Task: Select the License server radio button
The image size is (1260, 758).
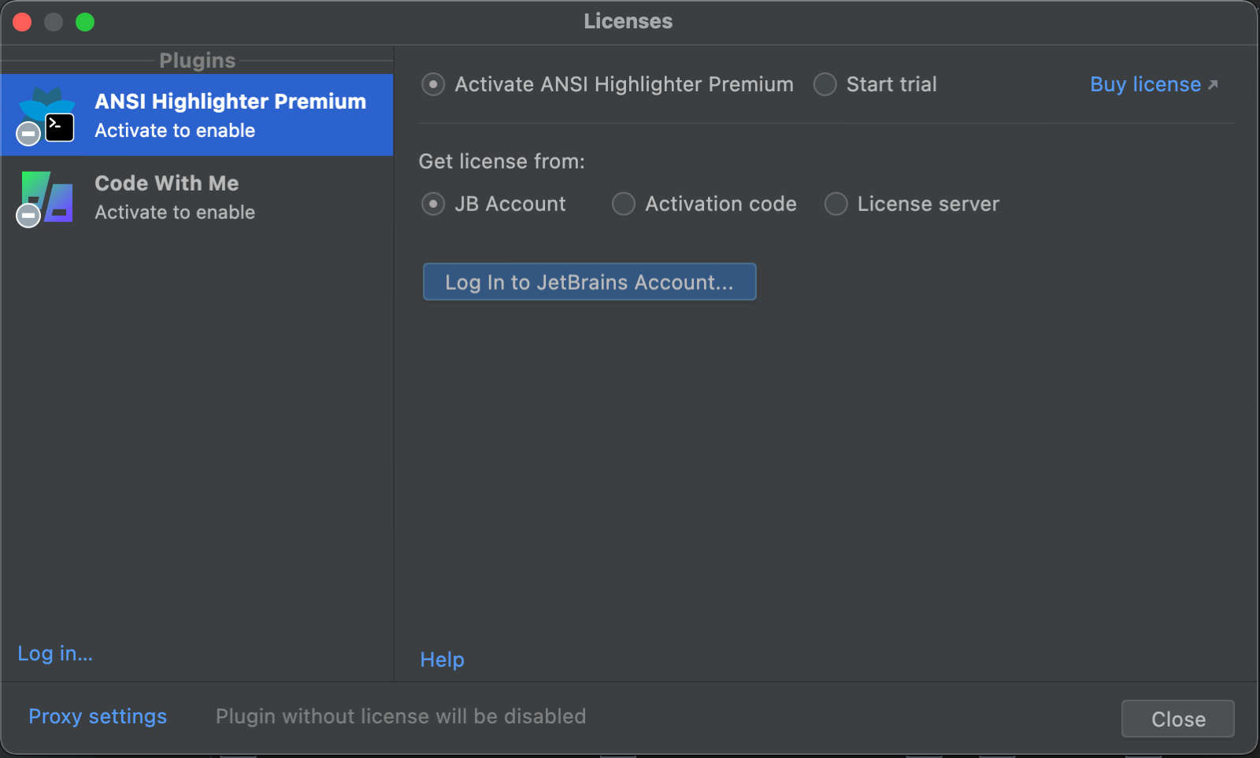Action: pyautogui.click(x=836, y=204)
